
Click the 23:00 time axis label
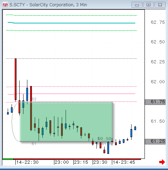click(x=62, y=162)
